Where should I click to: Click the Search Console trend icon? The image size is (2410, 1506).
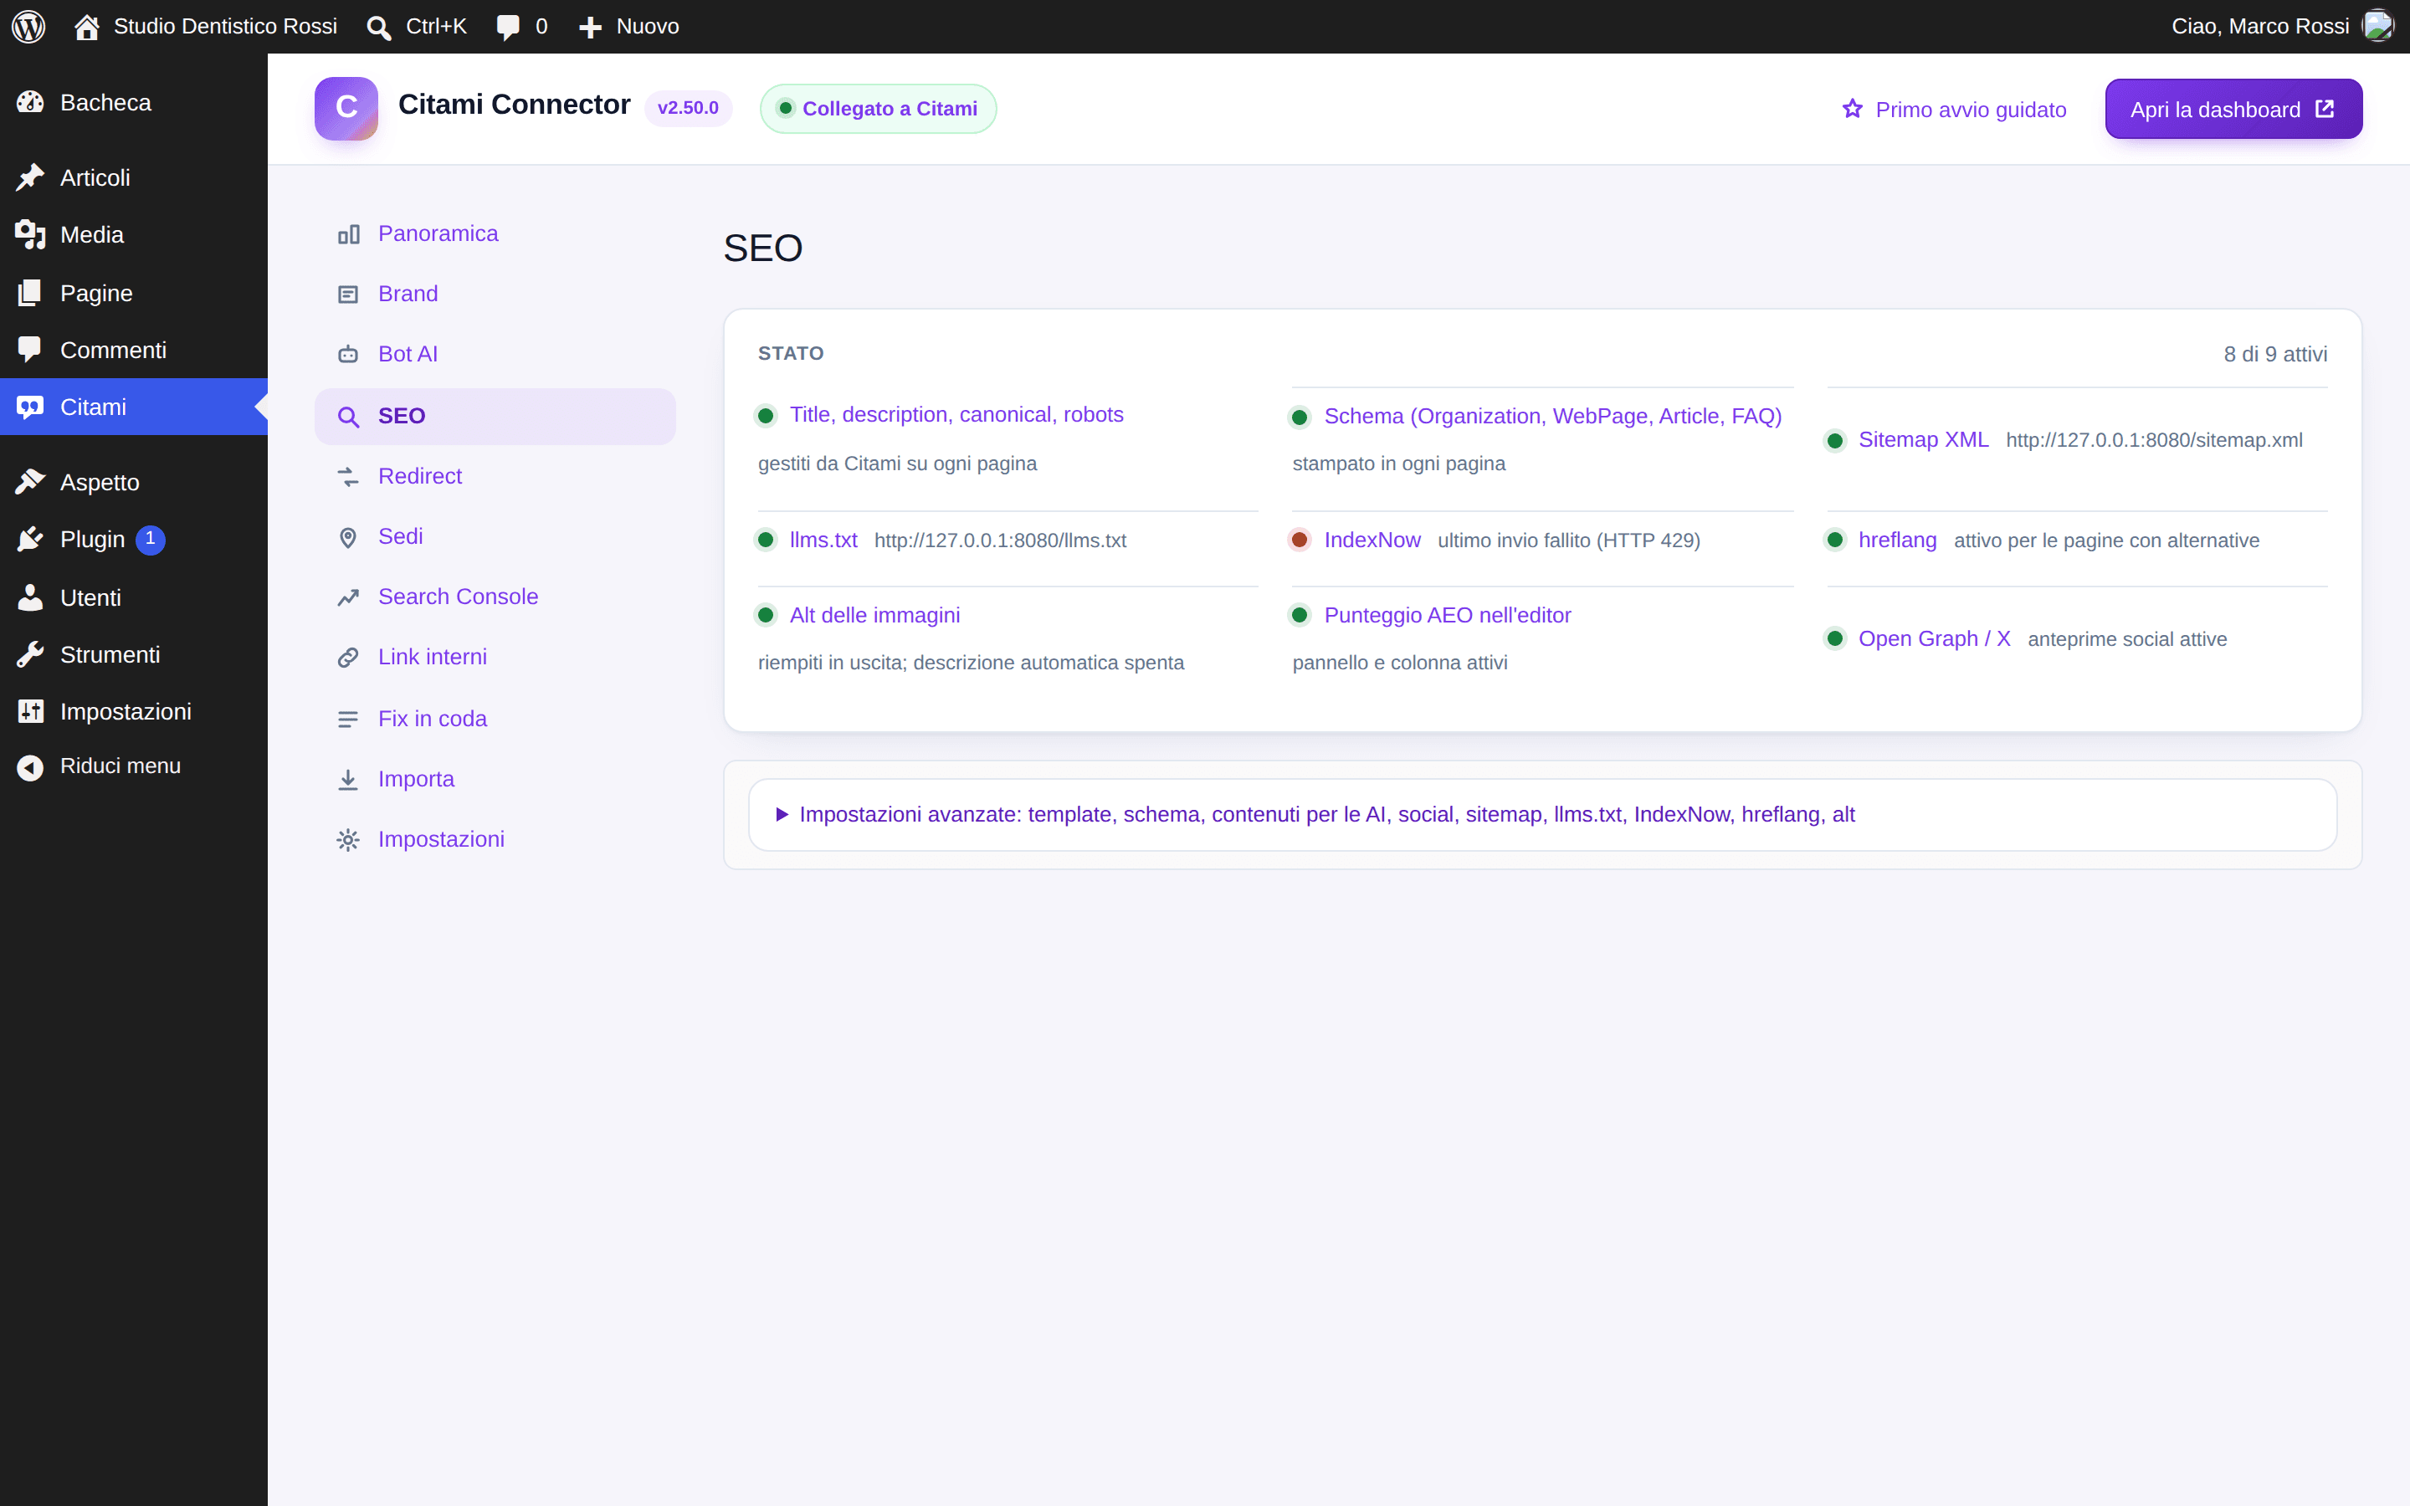click(x=349, y=597)
